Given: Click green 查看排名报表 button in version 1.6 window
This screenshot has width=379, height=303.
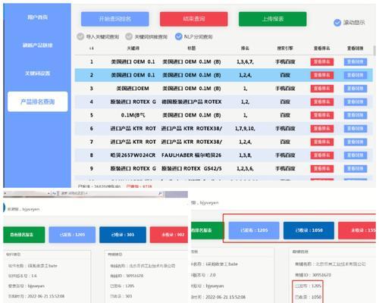Looking at the screenshot, I should 23,235.
